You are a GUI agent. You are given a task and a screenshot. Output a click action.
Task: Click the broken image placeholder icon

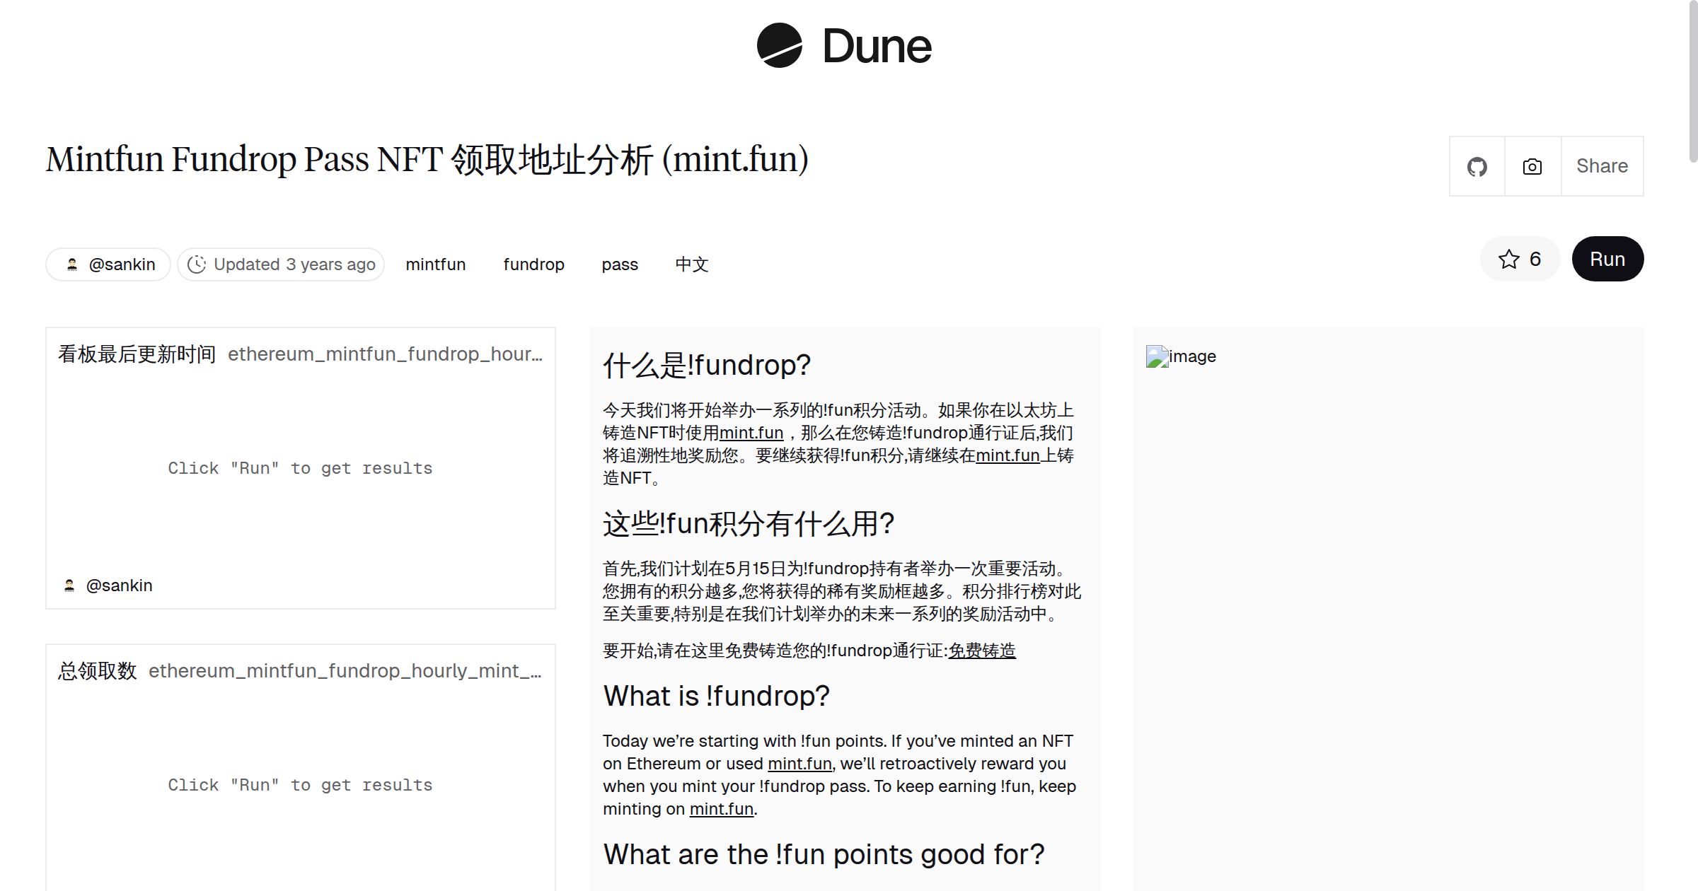tap(1156, 356)
